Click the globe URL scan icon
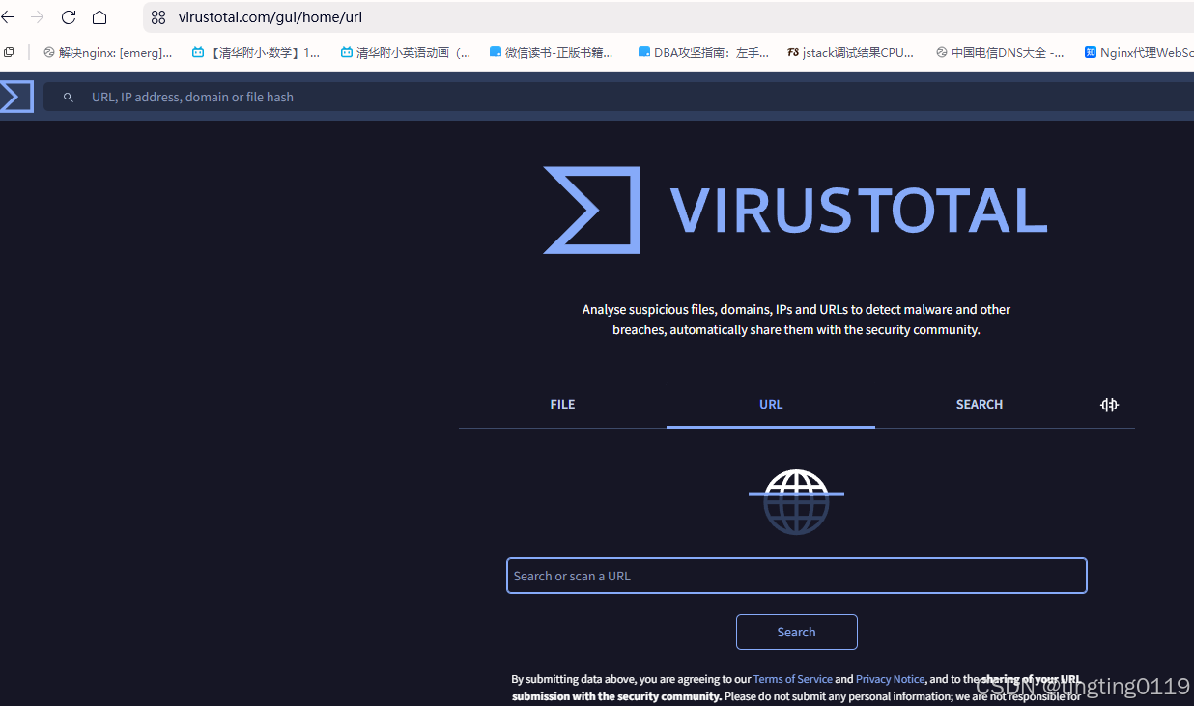This screenshot has width=1194, height=706. [x=796, y=502]
